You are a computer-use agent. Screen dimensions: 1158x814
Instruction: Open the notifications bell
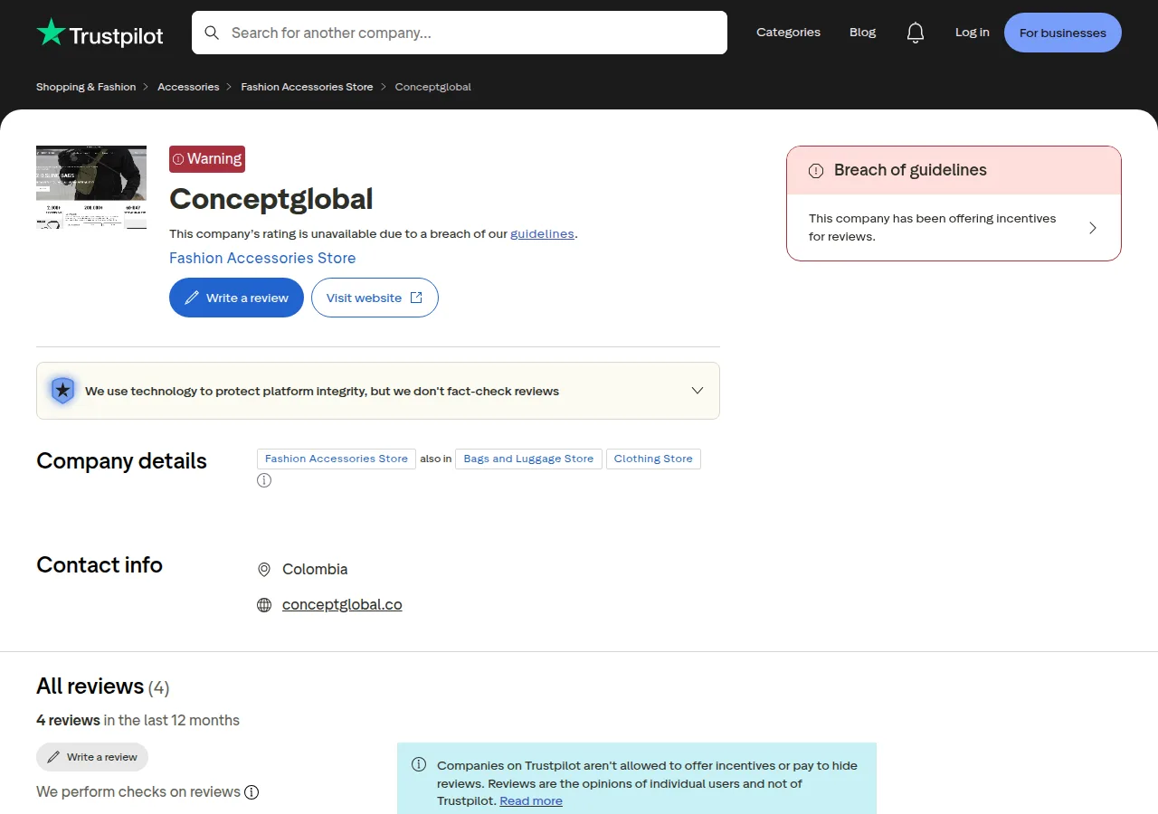(916, 33)
